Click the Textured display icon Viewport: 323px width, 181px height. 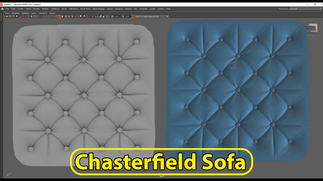(x=69, y=16)
